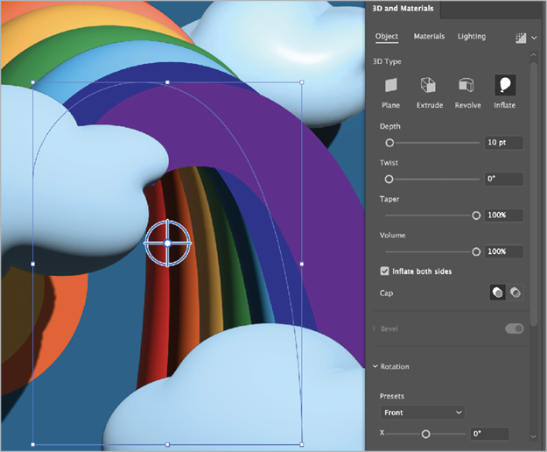Image resolution: width=547 pixels, height=452 pixels.
Task: Click the render with ray tracing icon
Action: pyautogui.click(x=521, y=38)
